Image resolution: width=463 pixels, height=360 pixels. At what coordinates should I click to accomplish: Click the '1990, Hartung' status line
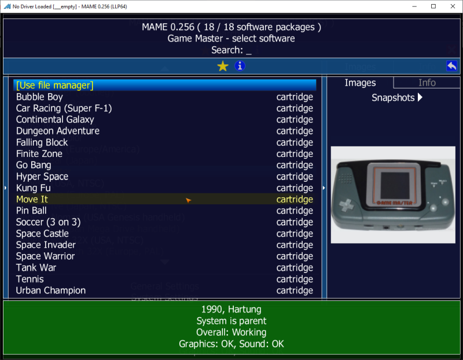click(x=231, y=309)
